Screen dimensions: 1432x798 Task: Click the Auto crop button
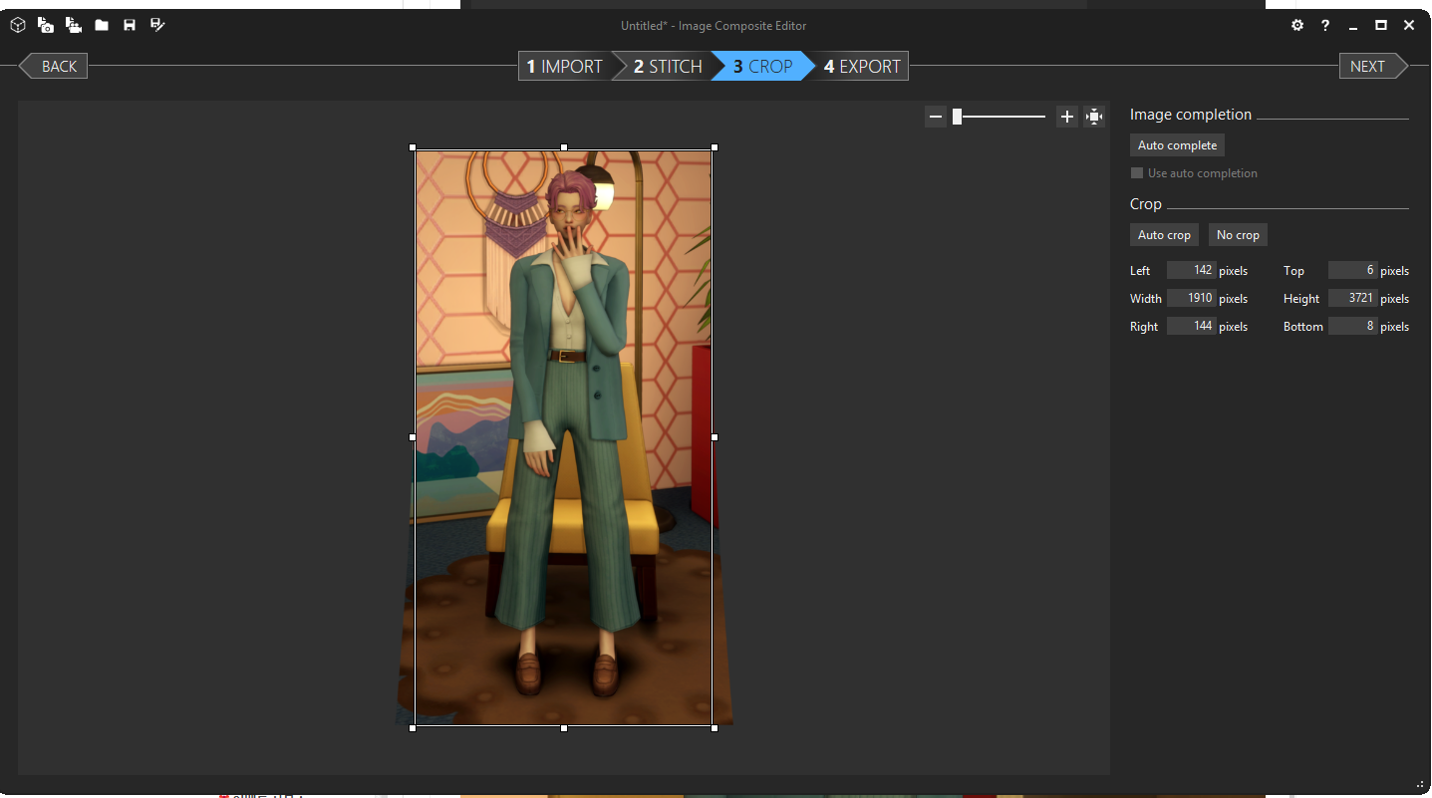(x=1164, y=235)
